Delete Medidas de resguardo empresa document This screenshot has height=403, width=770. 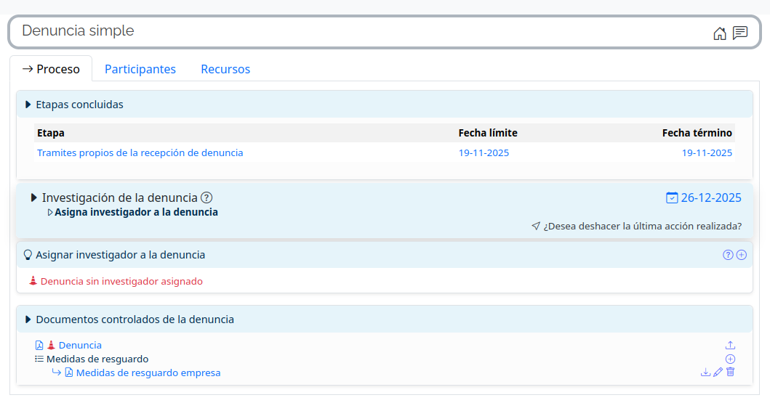click(731, 373)
